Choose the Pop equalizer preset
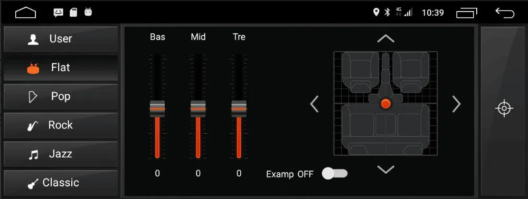 point(61,97)
